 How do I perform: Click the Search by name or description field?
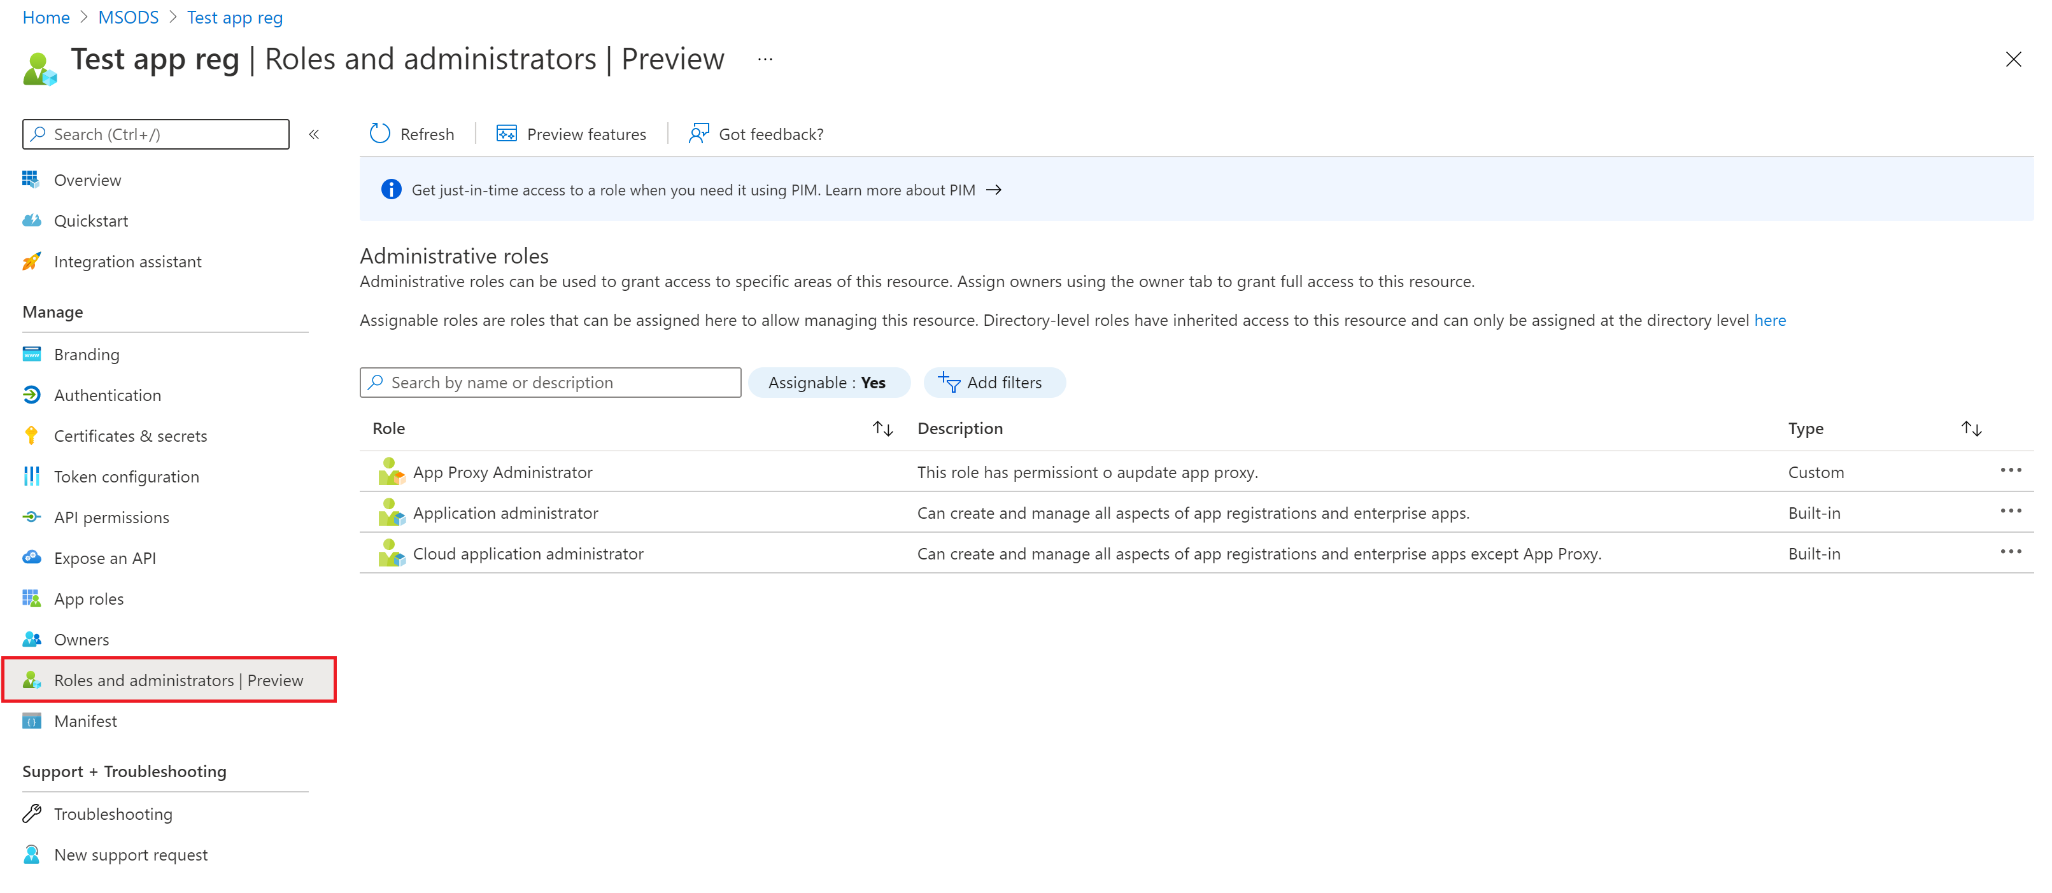[551, 382]
